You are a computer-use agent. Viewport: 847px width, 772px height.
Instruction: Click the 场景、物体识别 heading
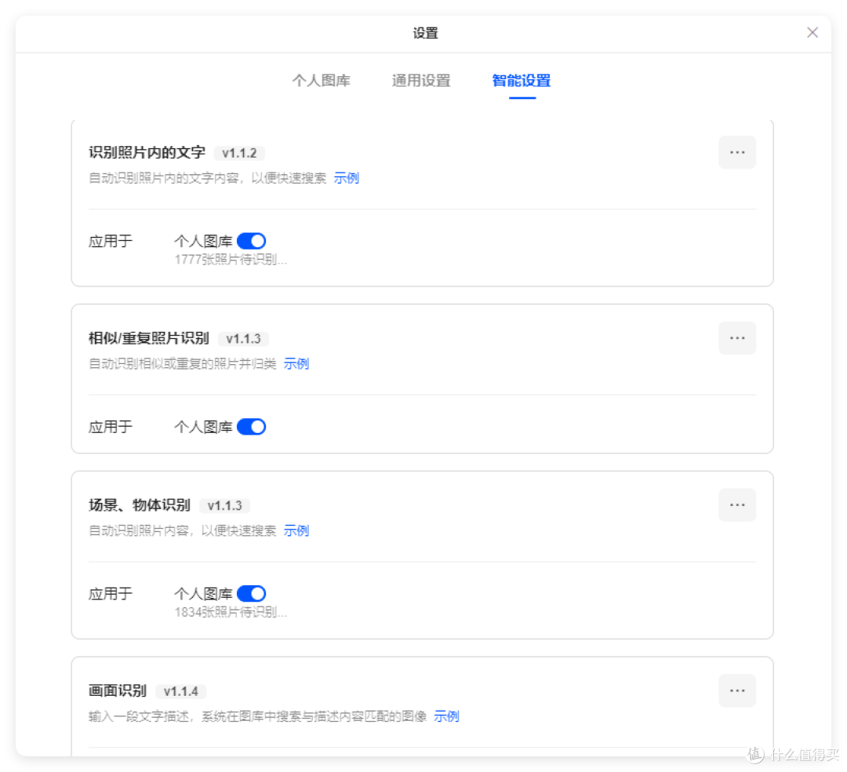(140, 505)
